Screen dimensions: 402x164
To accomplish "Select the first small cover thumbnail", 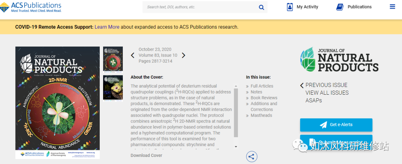I will click(x=113, y=60).
